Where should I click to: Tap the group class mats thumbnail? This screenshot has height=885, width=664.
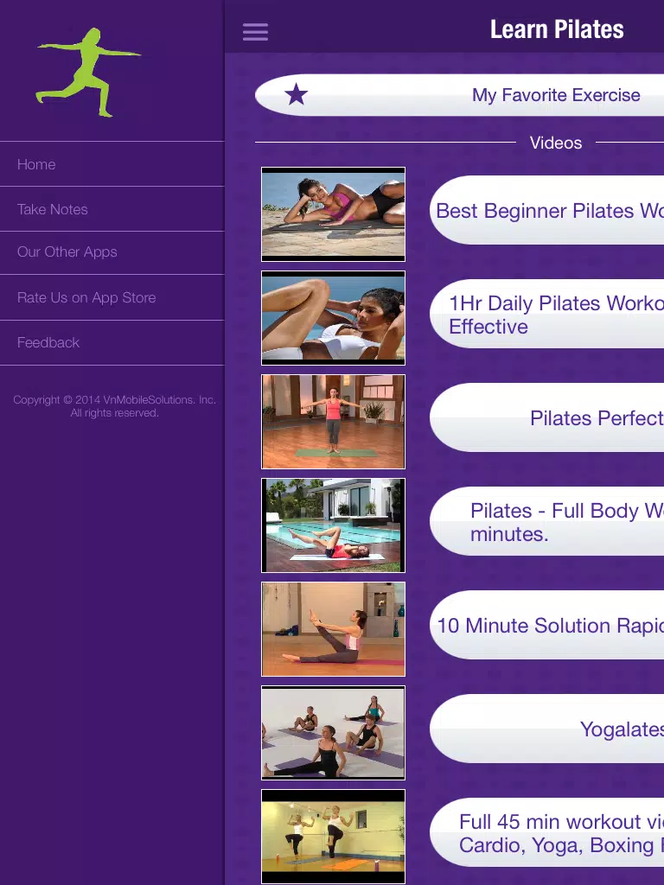point(333,733)
